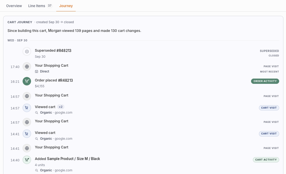Click the $4,155 order amount
Screen dimensions: 286x174
click(x=40, y=86)
